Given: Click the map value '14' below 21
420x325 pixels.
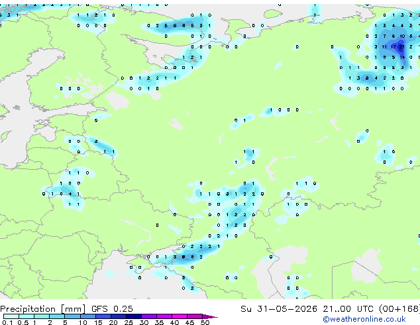Looking at the screenshot, I should pyautogui.click(x=402, y=57).
